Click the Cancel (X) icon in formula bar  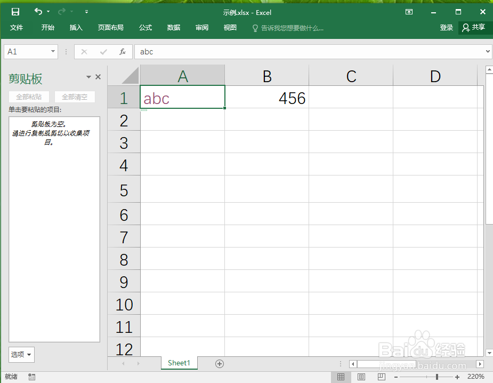[84, 52]
